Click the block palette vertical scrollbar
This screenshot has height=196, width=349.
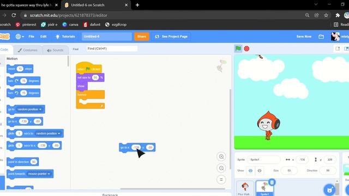(x=68, y=61)
